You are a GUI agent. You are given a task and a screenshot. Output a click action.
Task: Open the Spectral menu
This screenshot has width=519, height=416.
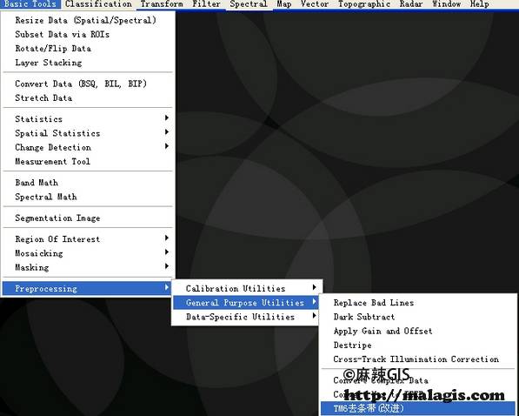click(249, 4)
